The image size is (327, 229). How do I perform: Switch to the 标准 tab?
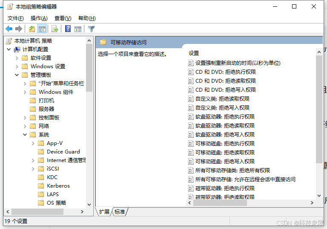pyautogui.click(x=120, y=212)
